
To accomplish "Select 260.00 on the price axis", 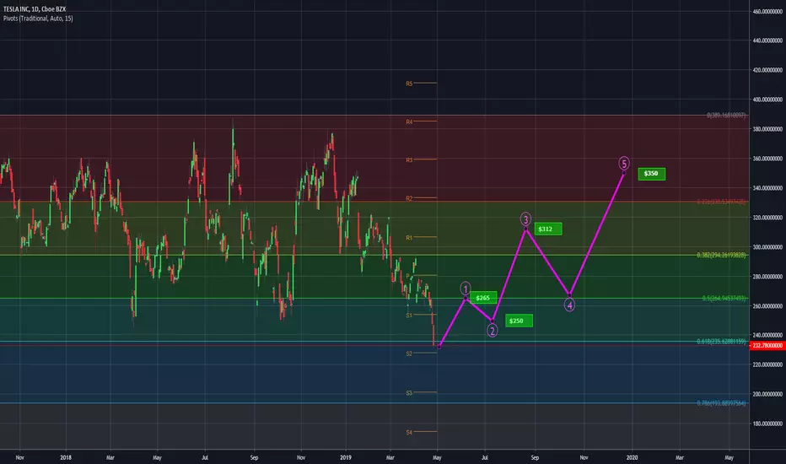I will click(767, 306).
